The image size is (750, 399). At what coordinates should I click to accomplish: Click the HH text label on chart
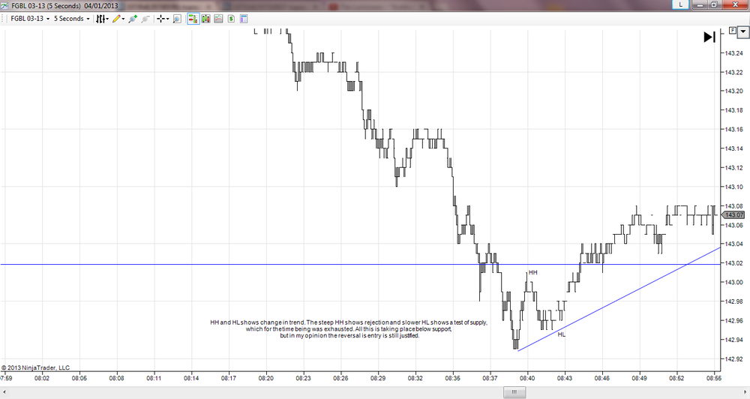pyautogui.click(x=532, y=272)
